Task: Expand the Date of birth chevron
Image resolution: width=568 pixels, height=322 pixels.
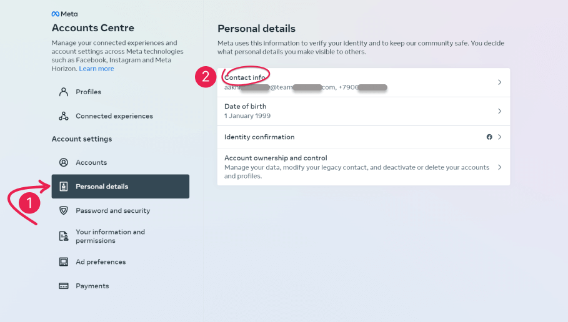Action: (499, 111)
